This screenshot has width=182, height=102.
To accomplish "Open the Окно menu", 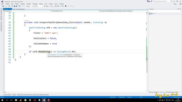I will pos(56,4).
